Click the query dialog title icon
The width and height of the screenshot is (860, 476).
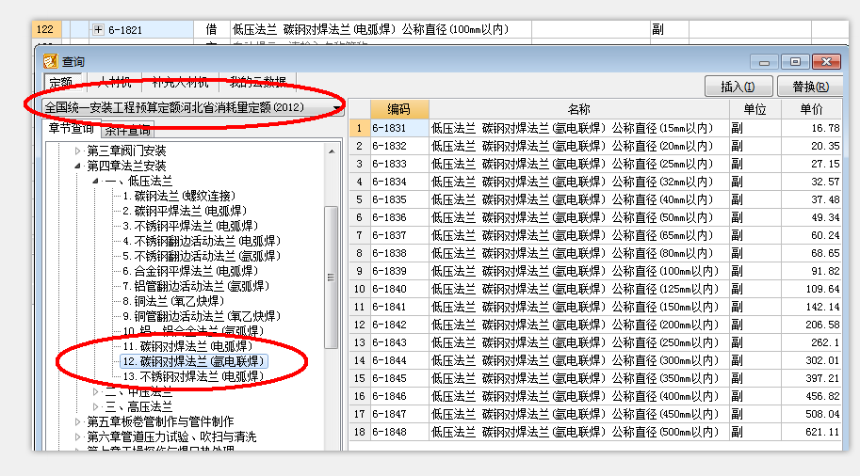pos(51,61)
